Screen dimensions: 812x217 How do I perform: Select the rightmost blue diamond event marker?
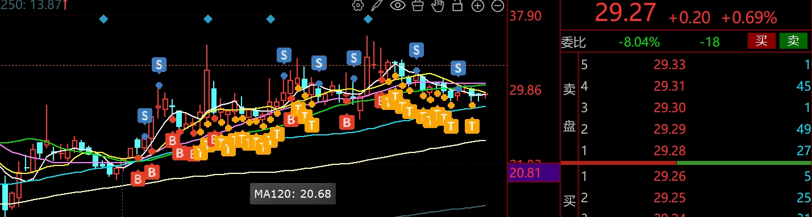368,19
